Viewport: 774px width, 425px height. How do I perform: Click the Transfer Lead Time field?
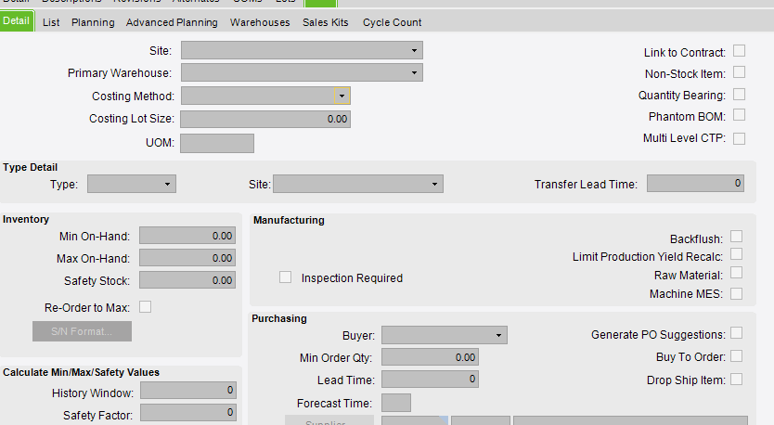[694, 184]
